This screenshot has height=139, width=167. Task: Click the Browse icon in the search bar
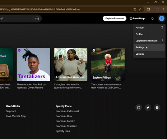click(x=37, y=19)
